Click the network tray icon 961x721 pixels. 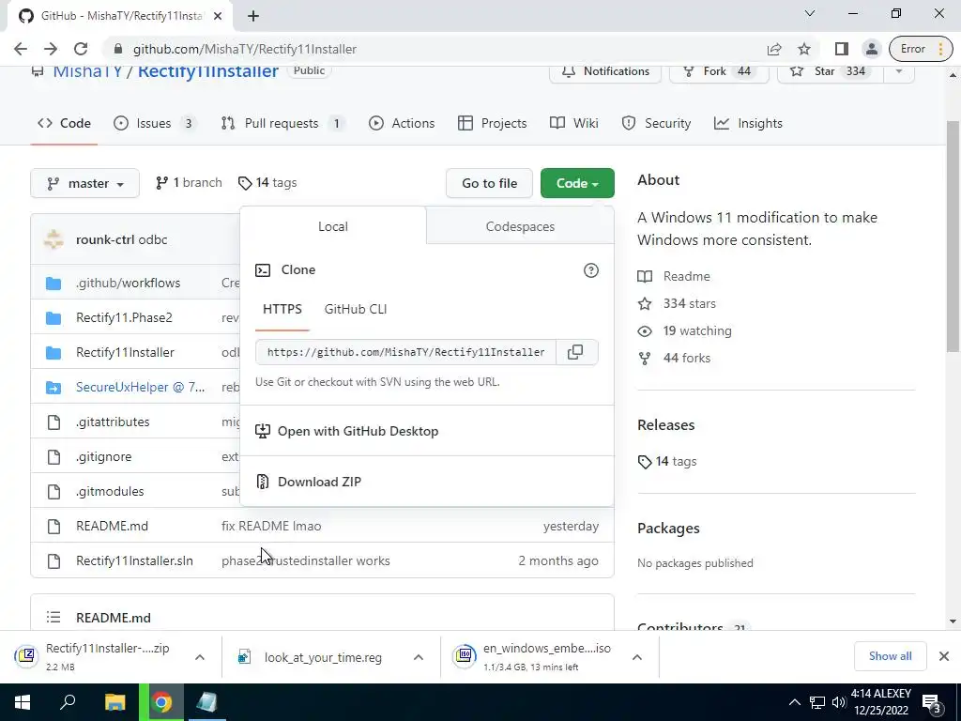point(817,702)
